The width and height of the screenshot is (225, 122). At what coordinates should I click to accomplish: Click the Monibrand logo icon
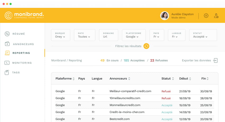click(x=8, y=16)
